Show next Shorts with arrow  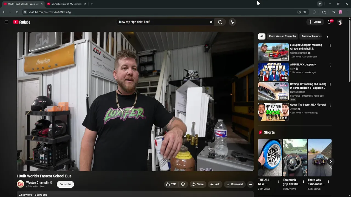tap(331, 161)
